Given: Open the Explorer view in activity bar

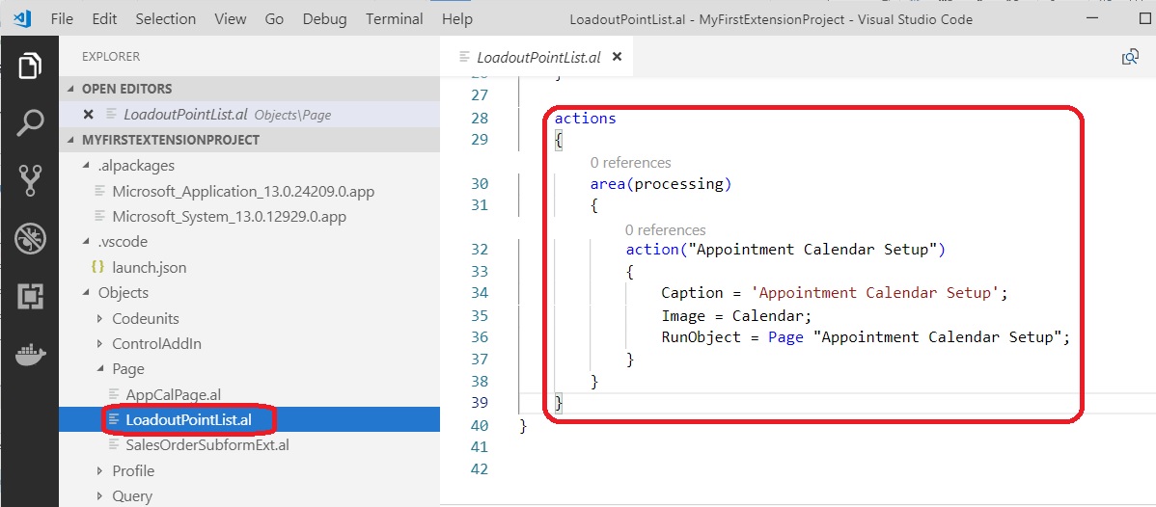Looking at the screenshot, I should pos(30,66).
